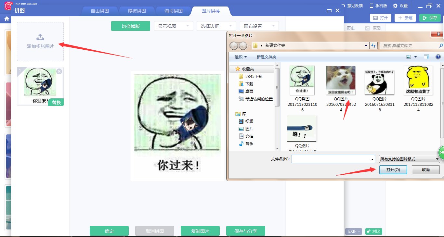Click the 手机版 mobile phone icon

coord(371,5)
